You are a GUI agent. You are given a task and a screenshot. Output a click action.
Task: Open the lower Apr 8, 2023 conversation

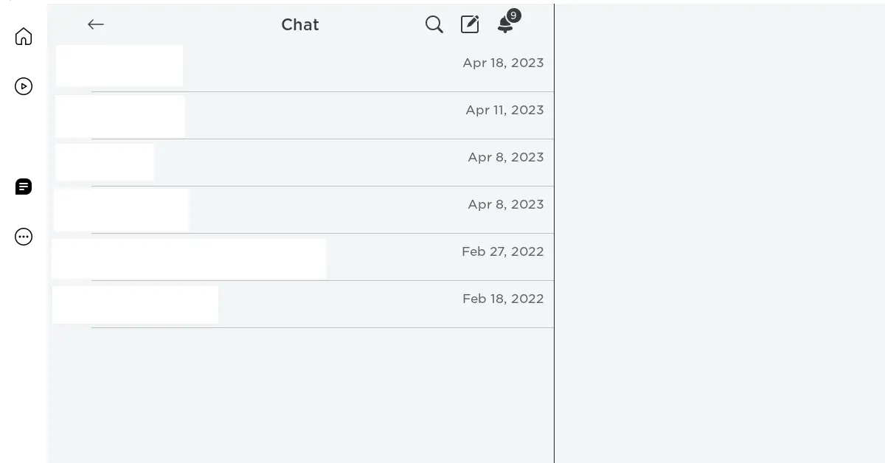pos(301,210)
